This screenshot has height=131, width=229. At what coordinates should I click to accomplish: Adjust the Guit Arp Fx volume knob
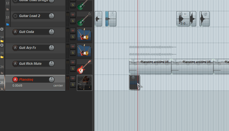click(x=52, y=48)
